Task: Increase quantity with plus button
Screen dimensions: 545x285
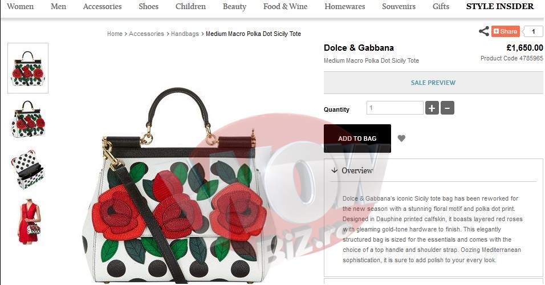Action: pos(432,108)
